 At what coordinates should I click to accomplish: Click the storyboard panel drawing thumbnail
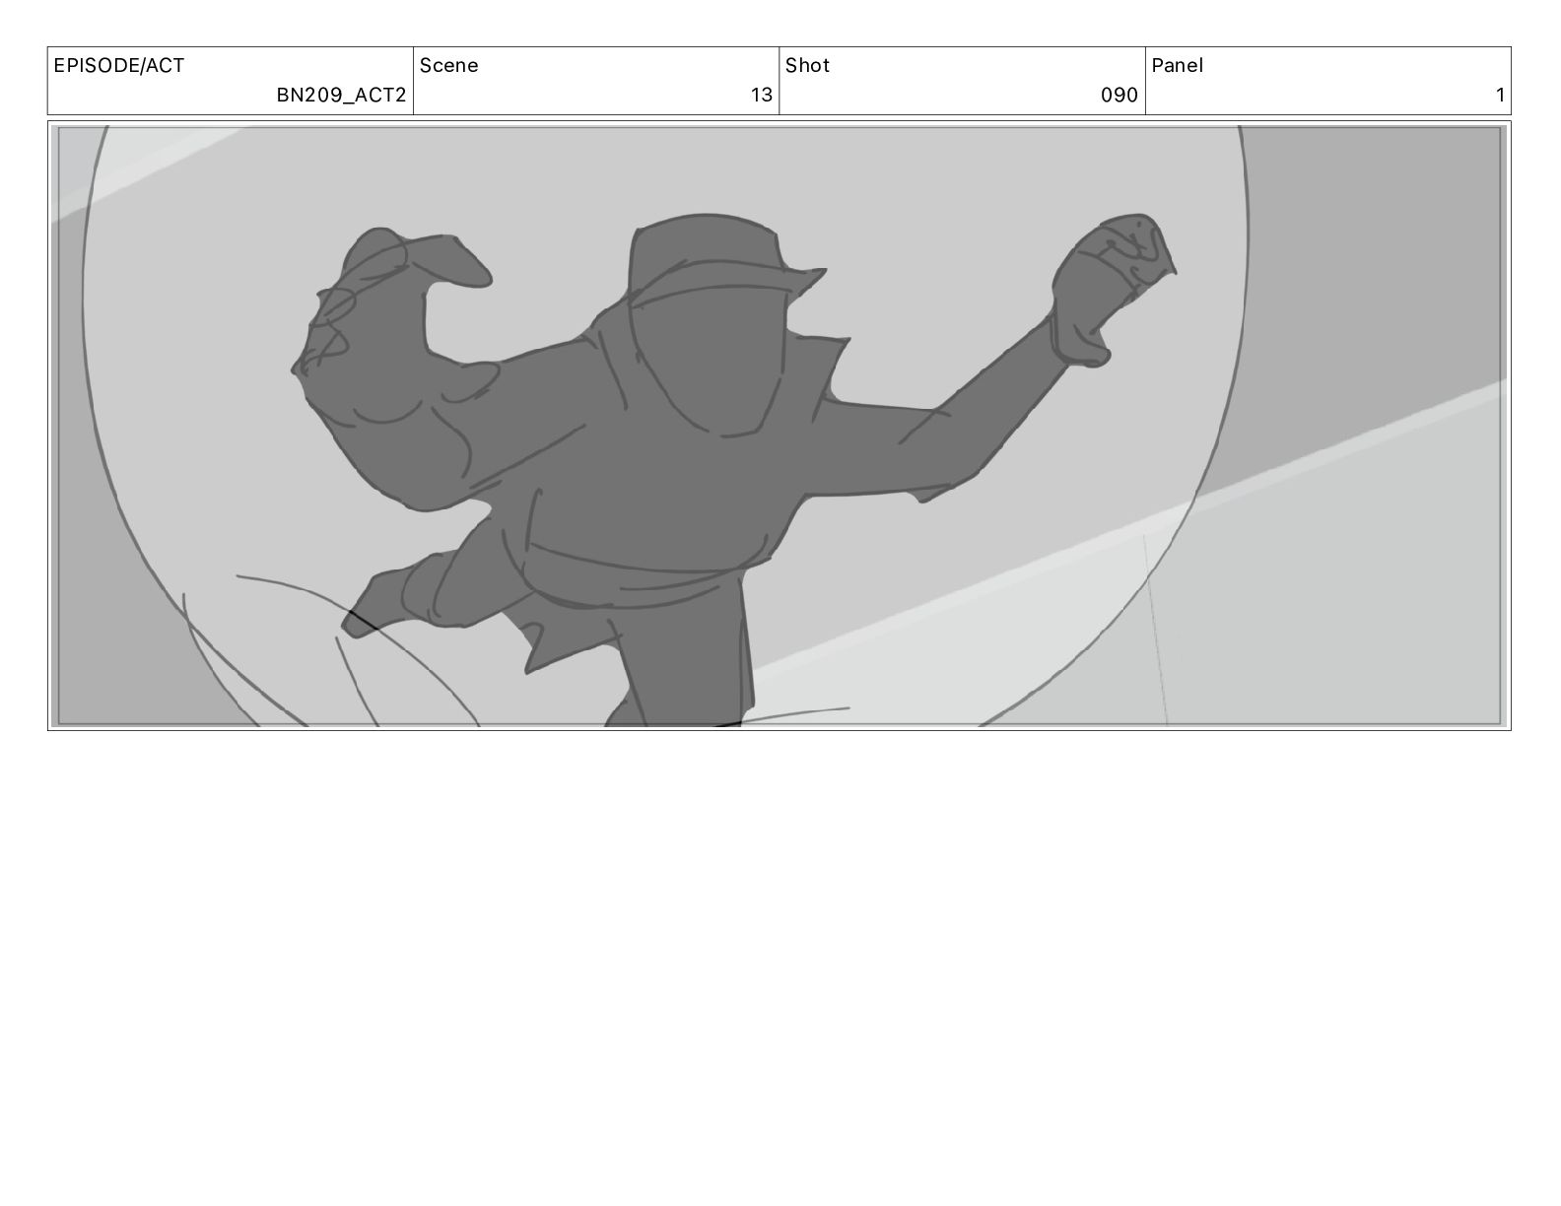pos(779,426)
